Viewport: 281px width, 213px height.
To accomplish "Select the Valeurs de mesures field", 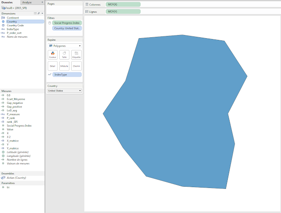I will (x=18, y=163).
